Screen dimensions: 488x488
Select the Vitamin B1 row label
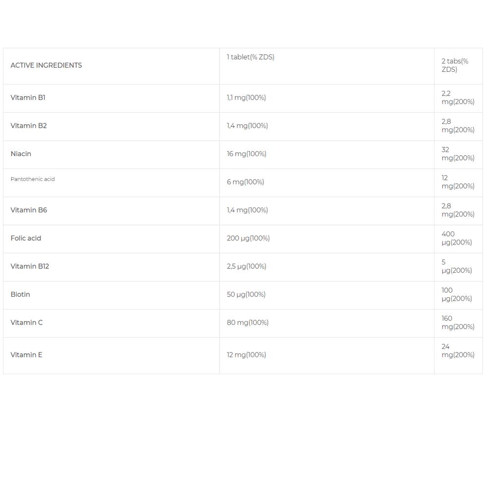(28, 98)
